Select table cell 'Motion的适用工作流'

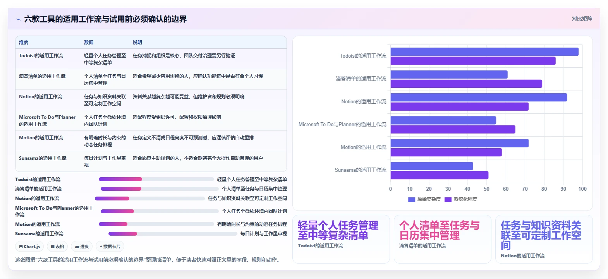pos(41,138)
